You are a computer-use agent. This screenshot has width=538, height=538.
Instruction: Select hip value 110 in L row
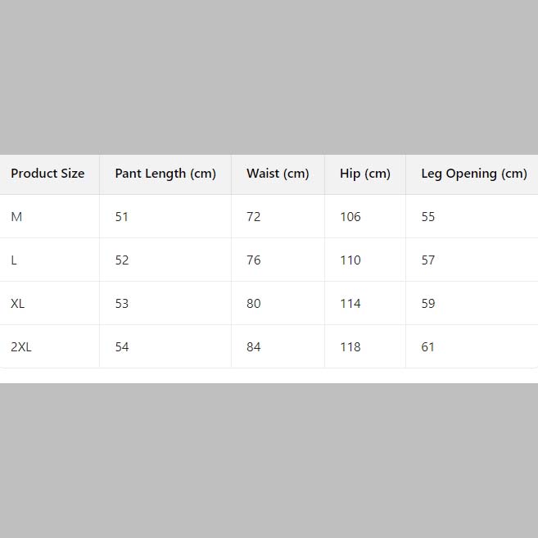click(x=350, y=260)
